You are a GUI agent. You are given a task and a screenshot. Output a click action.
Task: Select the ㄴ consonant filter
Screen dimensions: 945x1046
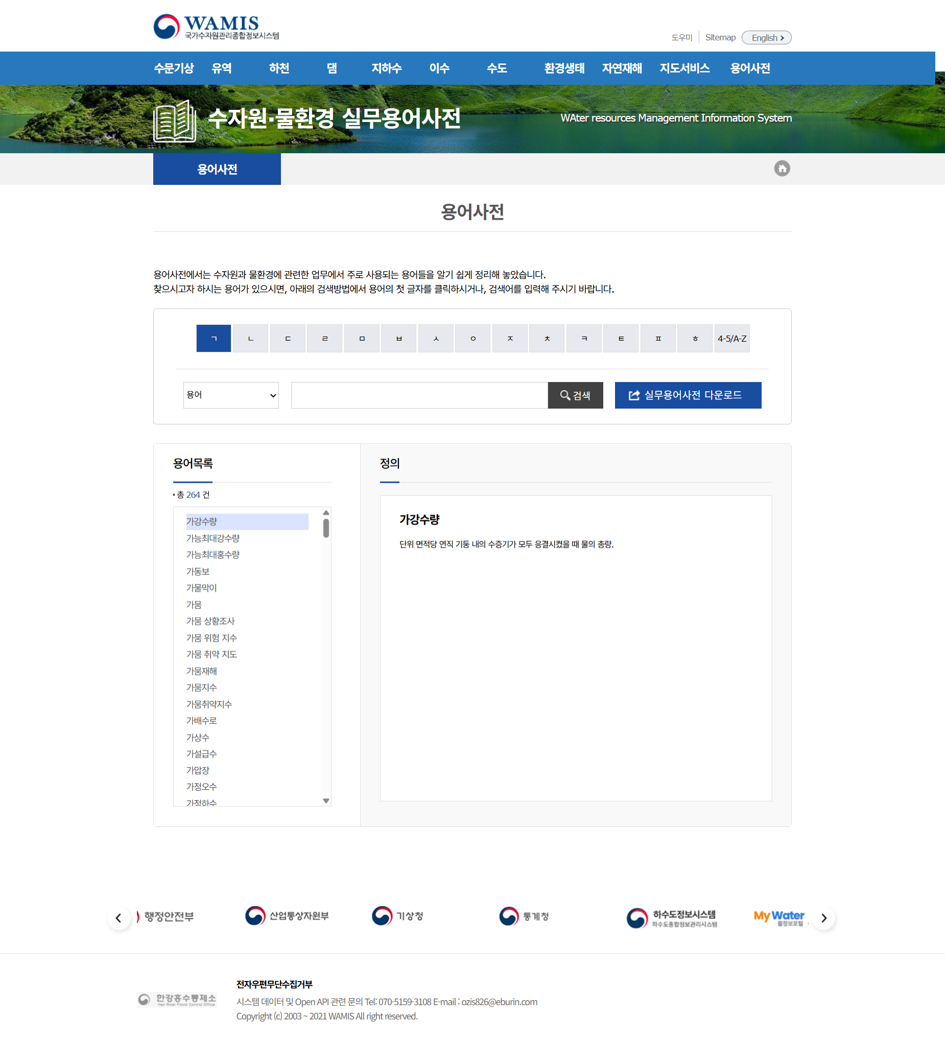click(x=251, y=338)
